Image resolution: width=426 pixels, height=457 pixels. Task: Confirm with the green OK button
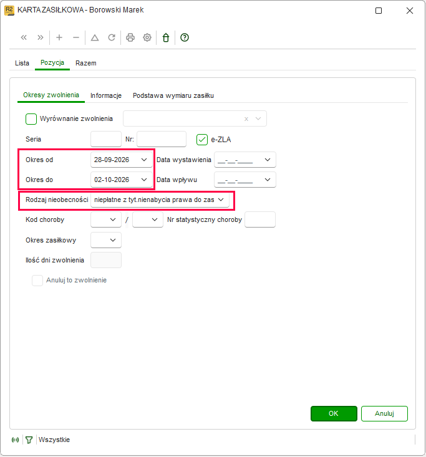334,413
